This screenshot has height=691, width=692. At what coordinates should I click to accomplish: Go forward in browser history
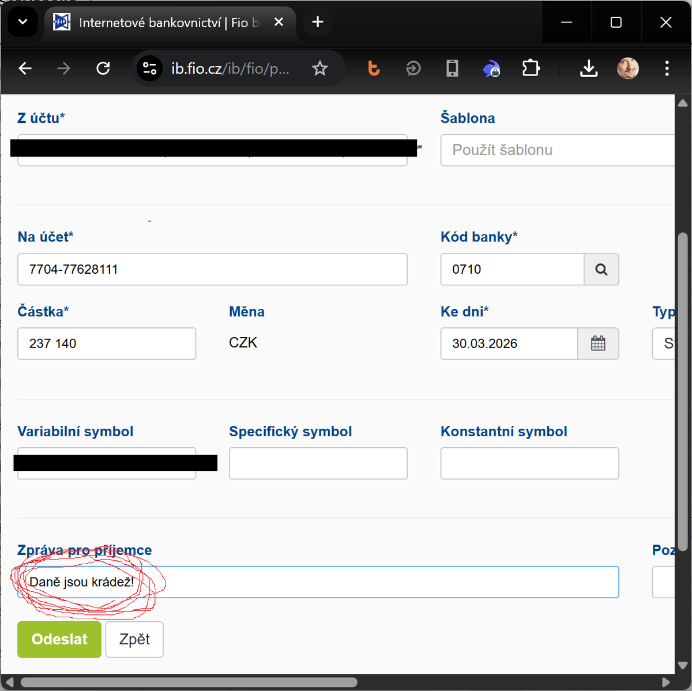tap(64, 69)
